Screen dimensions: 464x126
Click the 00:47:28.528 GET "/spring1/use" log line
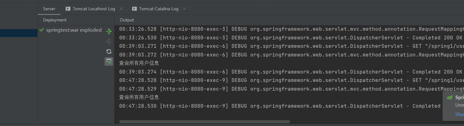[x=291, y=80]
